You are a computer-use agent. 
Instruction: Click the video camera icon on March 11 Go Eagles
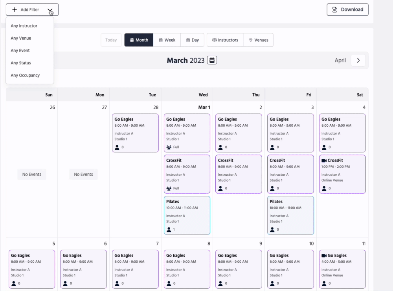tap(324, 255)
